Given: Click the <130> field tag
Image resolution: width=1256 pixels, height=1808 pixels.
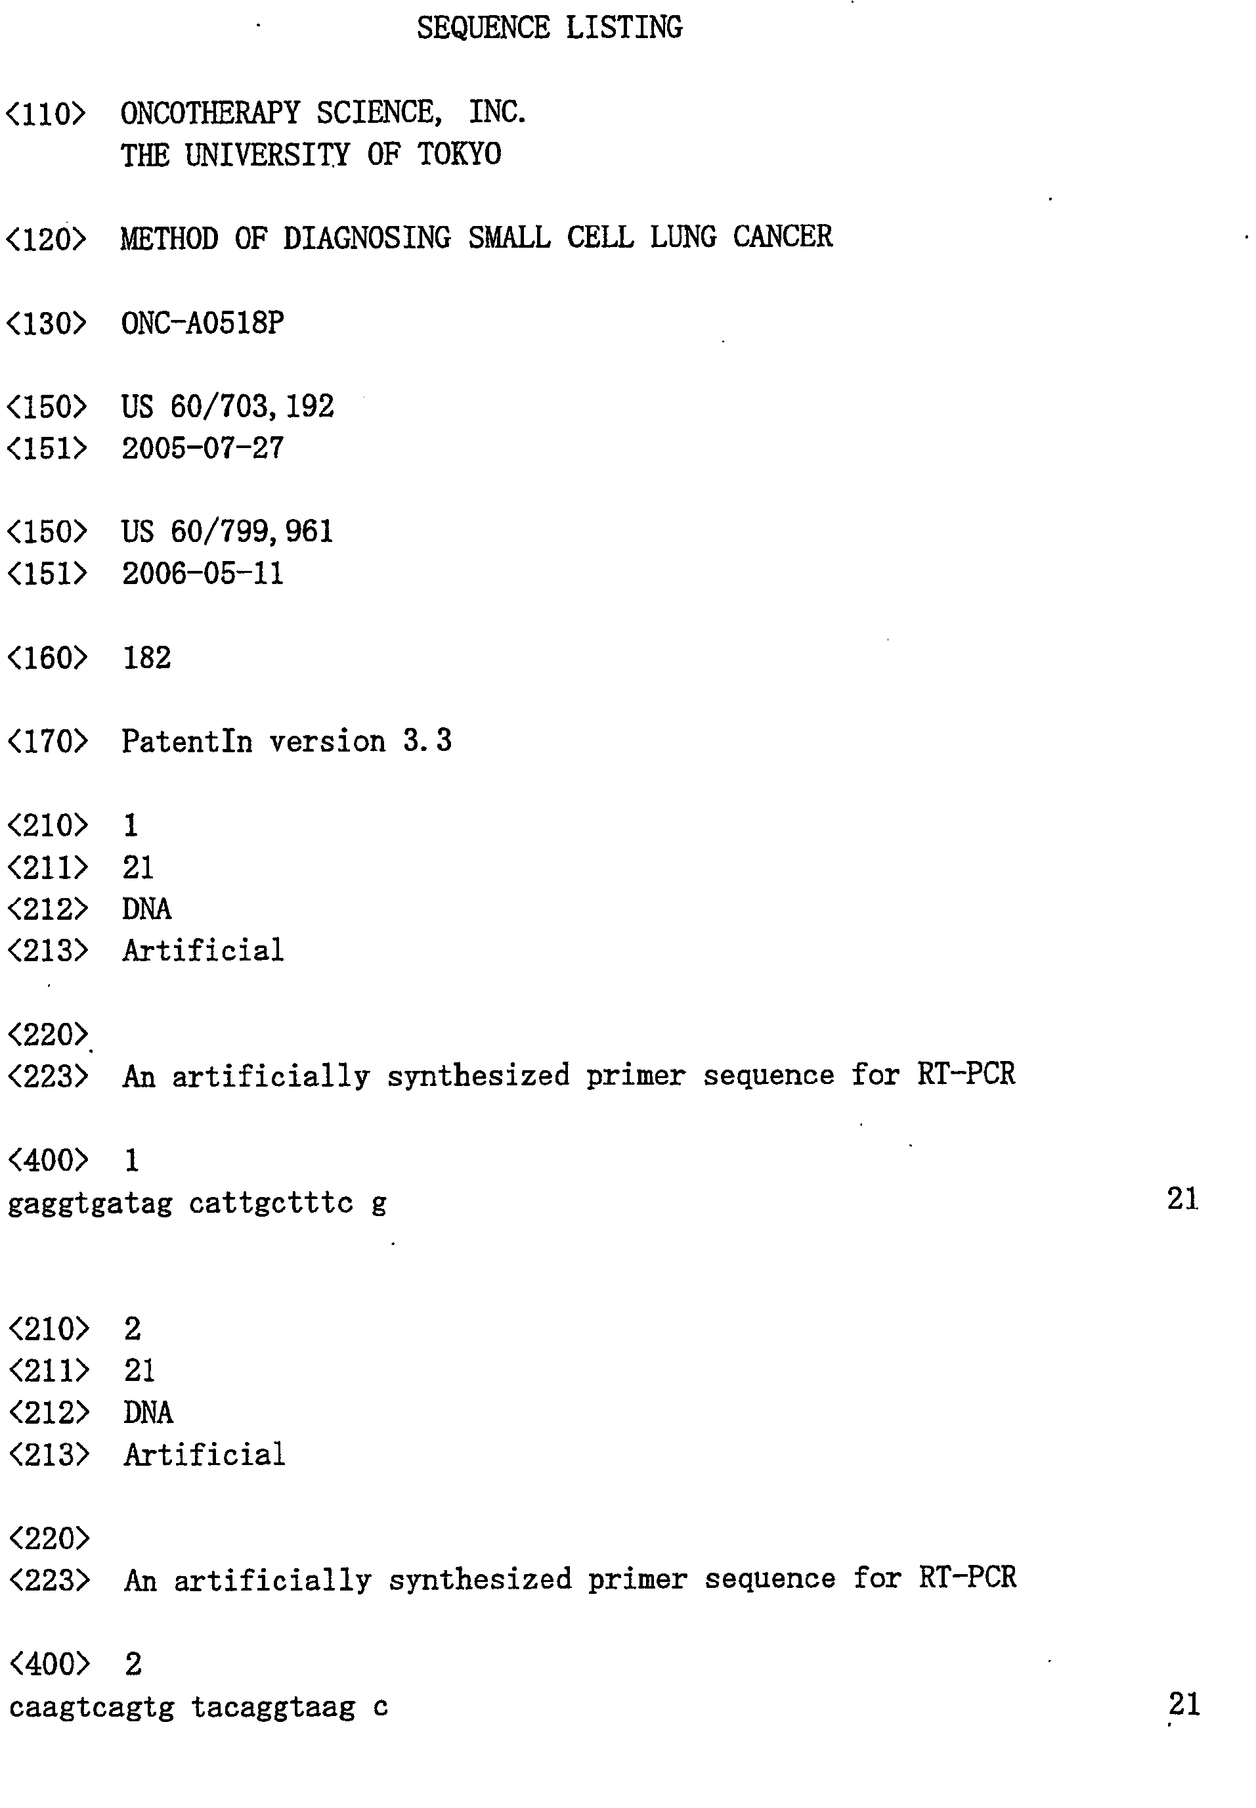Looking at the screenshot, I should (x=46, y=323).
